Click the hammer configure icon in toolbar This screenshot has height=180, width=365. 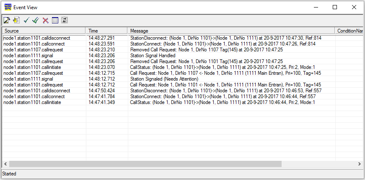(x=7, y=20)
